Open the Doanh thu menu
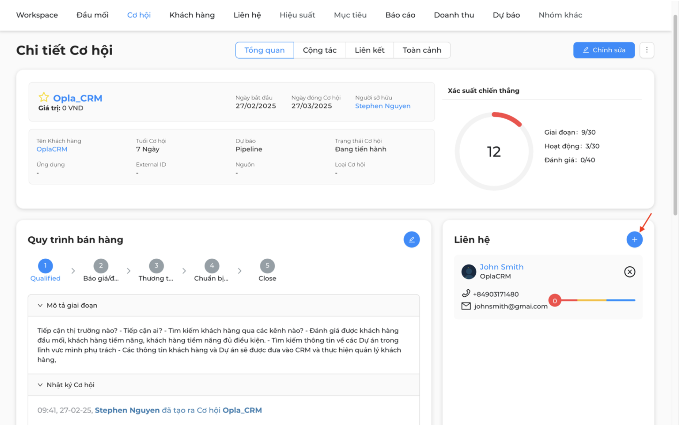Viewport: 680px width, 426px height. pos(454,15)
